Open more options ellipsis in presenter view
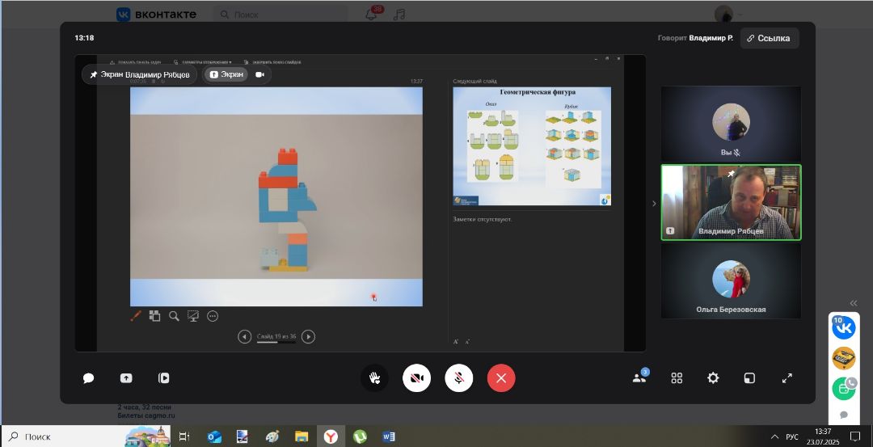Viewport: 873px width, 447px height. click(x=213, y=316)
